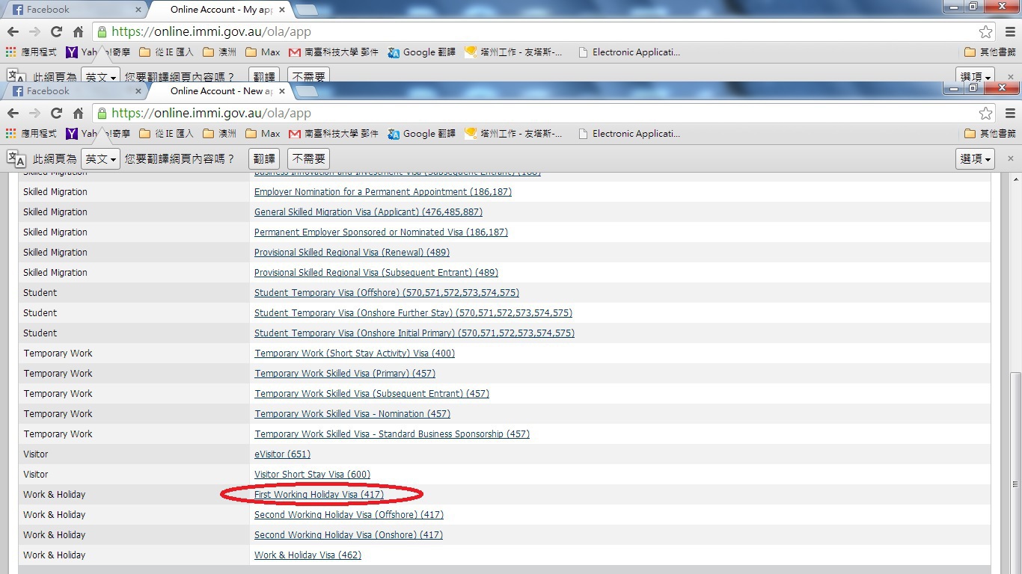Bookmark this page with the star in New app window
This screenshot has height=574, width=1022.
point(985,114)
